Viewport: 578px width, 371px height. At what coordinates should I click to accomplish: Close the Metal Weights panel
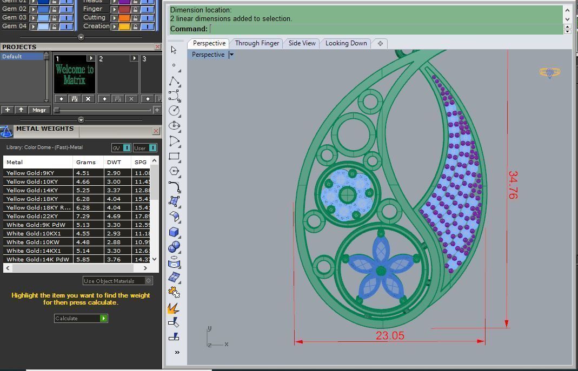(156, 131)
